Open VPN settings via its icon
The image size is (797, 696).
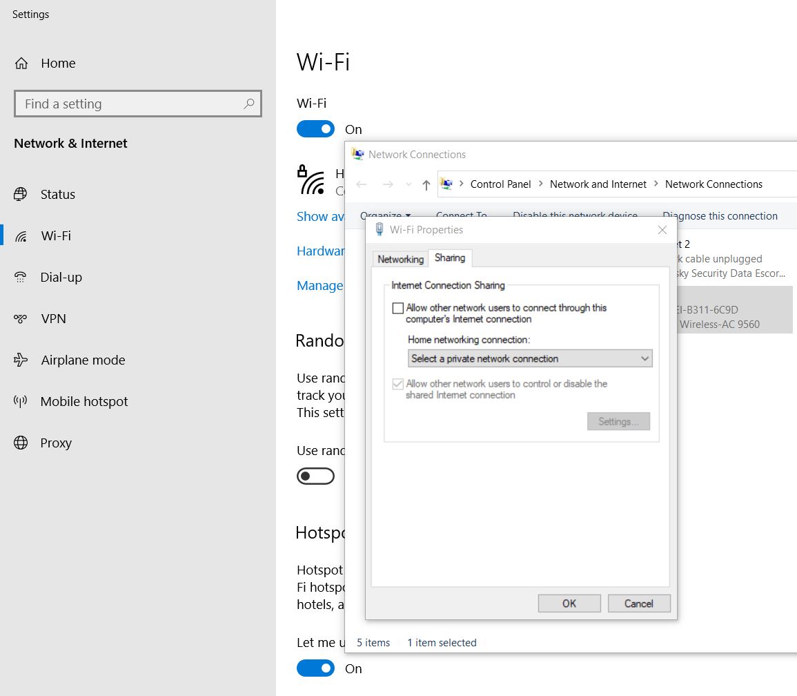pos(21,319)
